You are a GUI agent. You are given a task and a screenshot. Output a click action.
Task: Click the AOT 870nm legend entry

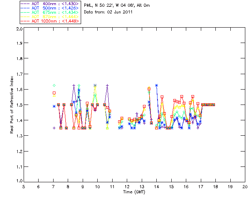coord(50,17)
